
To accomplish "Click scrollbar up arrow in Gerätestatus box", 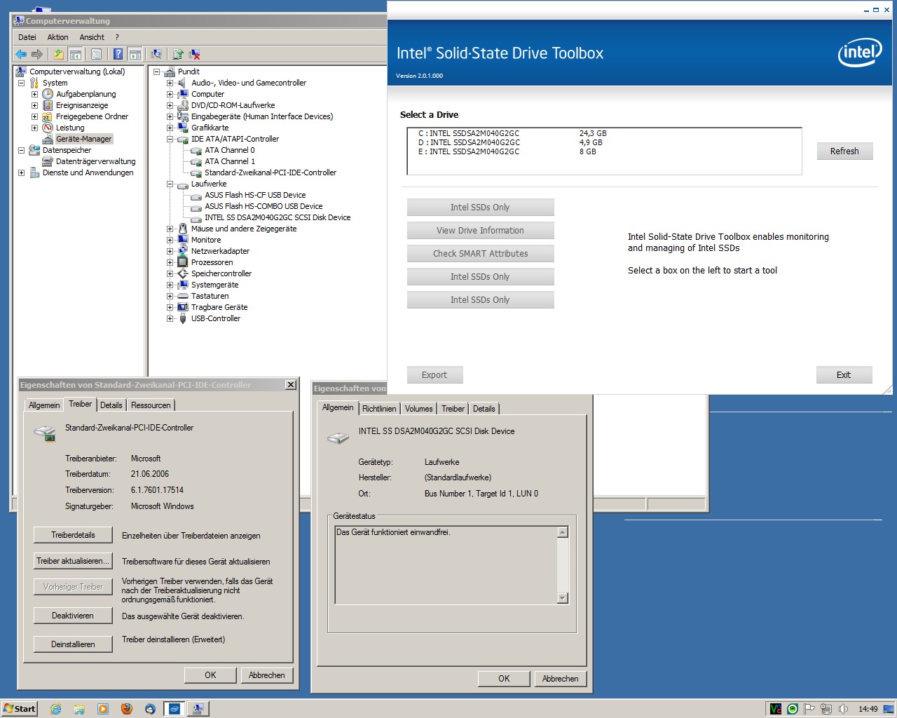I will (x=562, y=532).
